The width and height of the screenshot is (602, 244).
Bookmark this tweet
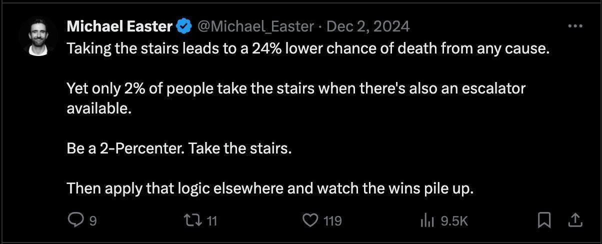(x=544, y=220)
